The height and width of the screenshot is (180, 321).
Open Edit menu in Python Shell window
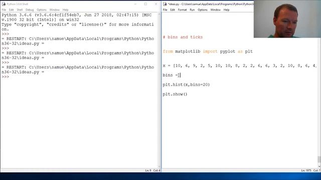[11, 10]
